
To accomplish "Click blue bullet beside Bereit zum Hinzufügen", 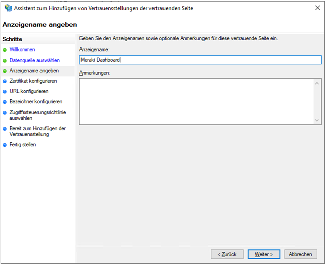I will click(5, 129).
